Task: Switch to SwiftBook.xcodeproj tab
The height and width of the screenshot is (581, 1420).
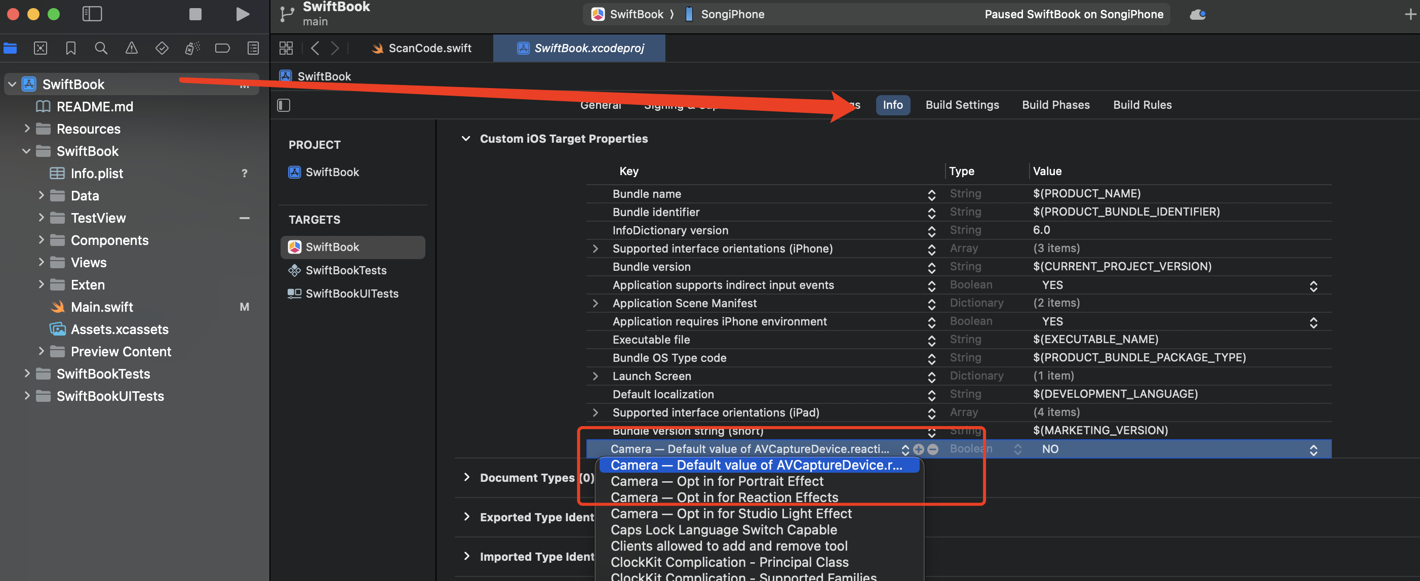Action: click(579, 48)
